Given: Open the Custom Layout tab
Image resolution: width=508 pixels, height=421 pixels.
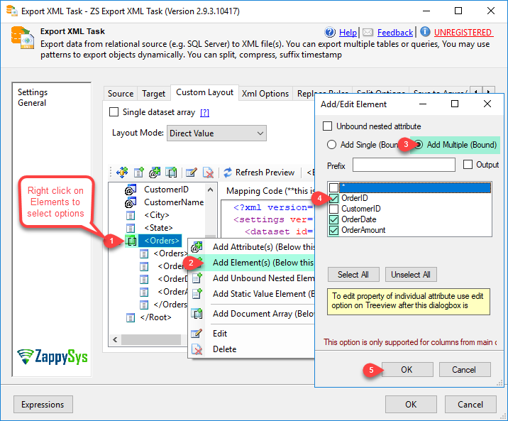Looking at the screenshot, I should point(205,92).
